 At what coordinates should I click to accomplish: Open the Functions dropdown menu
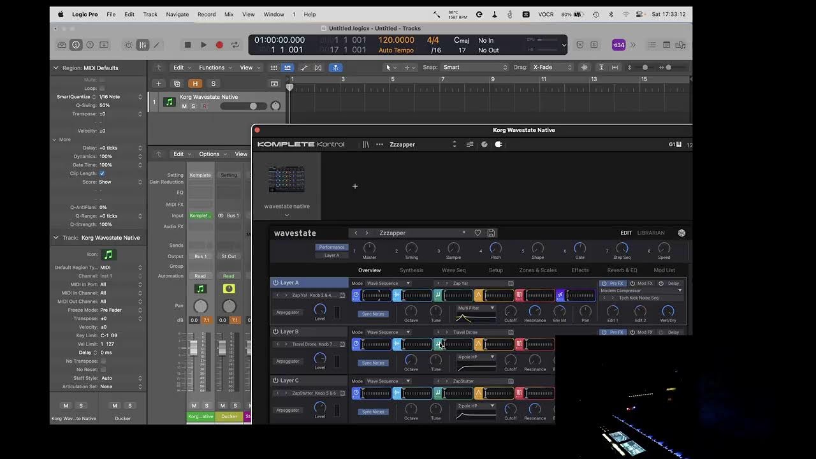tap(215, 68)
